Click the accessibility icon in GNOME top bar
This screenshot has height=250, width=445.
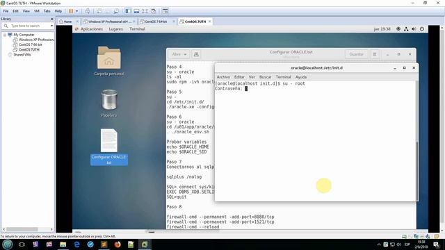[x=398, y=29]
